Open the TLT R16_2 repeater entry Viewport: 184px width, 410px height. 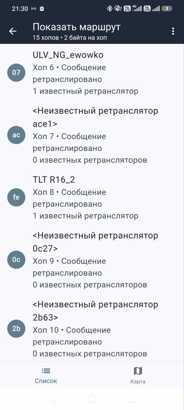92,197
